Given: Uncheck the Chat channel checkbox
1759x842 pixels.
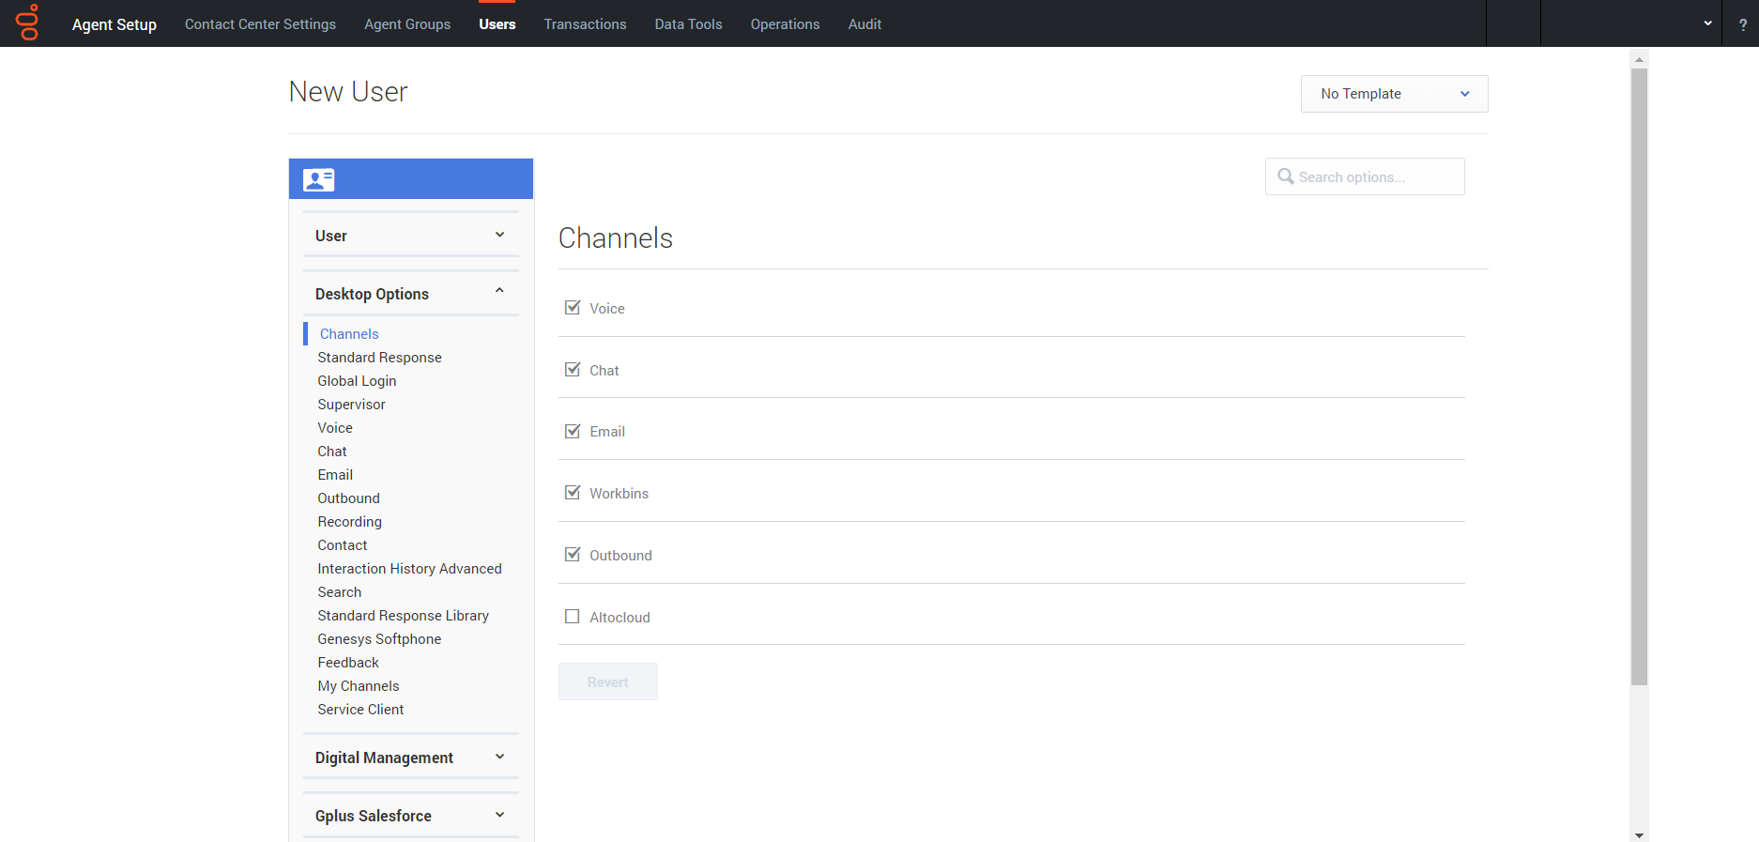Looking at the screenshot, I should coord(573,369).
